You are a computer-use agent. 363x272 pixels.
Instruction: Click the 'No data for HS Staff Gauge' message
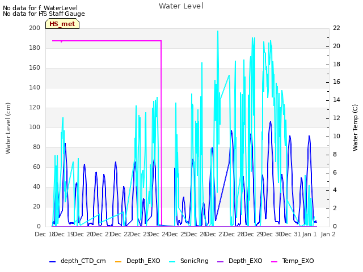click(44, 14)
